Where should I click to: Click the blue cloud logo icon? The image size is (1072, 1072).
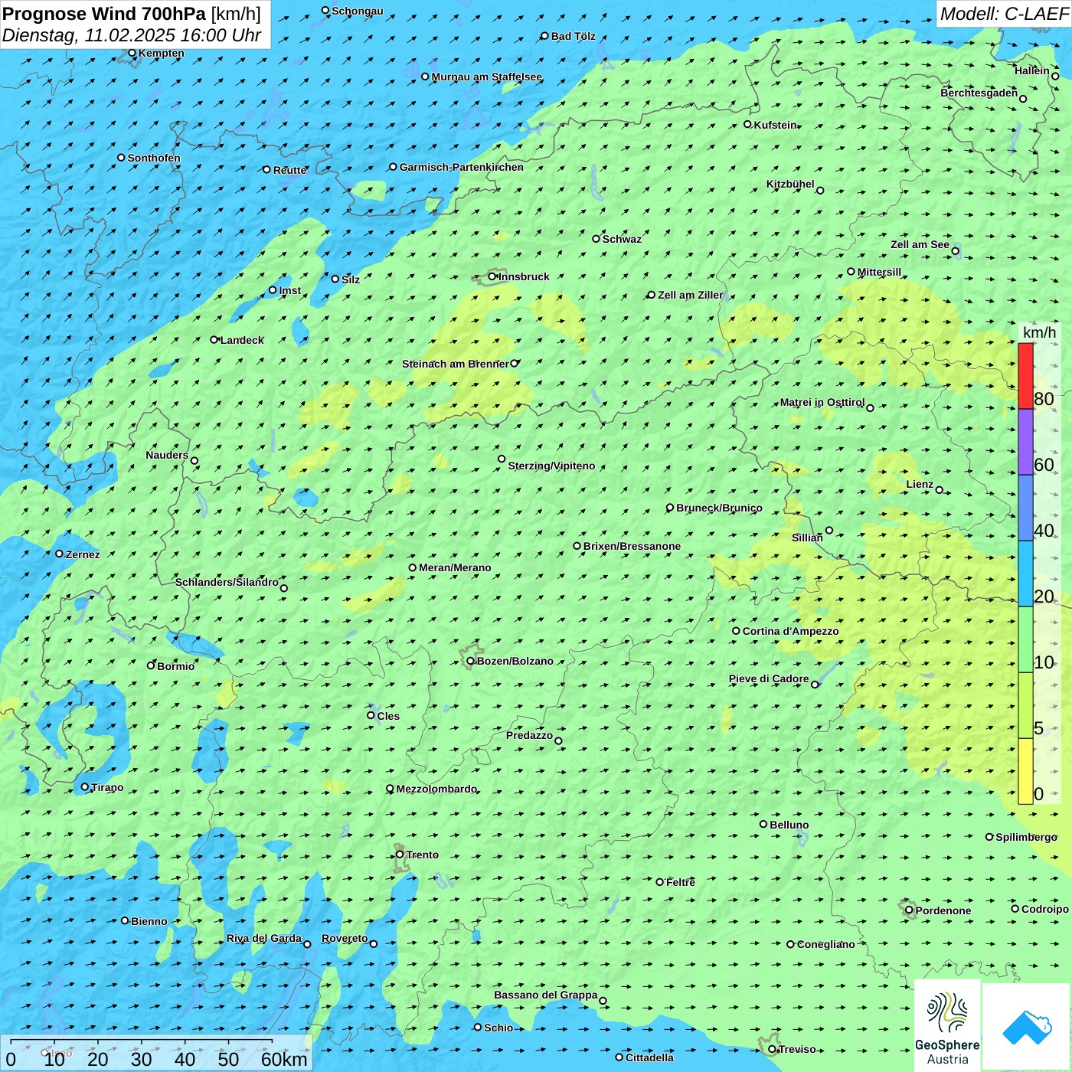point(1026,1027)
